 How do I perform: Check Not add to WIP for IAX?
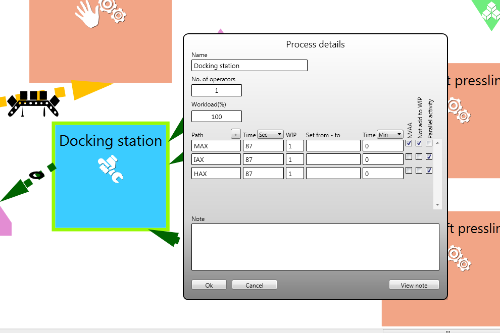419,157
